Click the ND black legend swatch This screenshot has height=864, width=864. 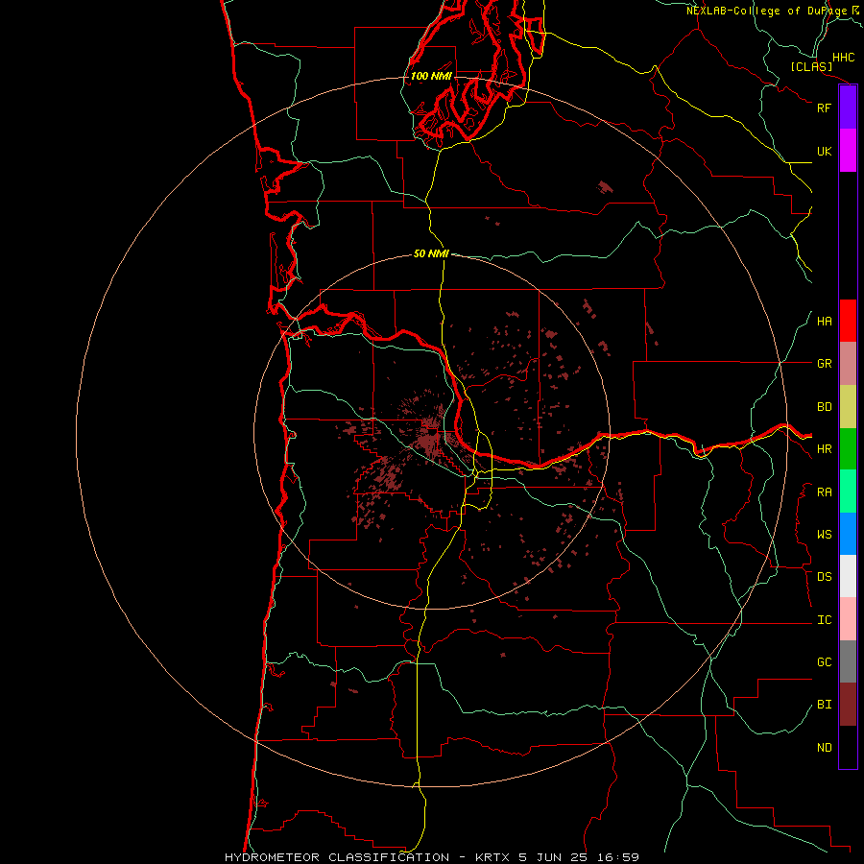[x=848, y=747]
